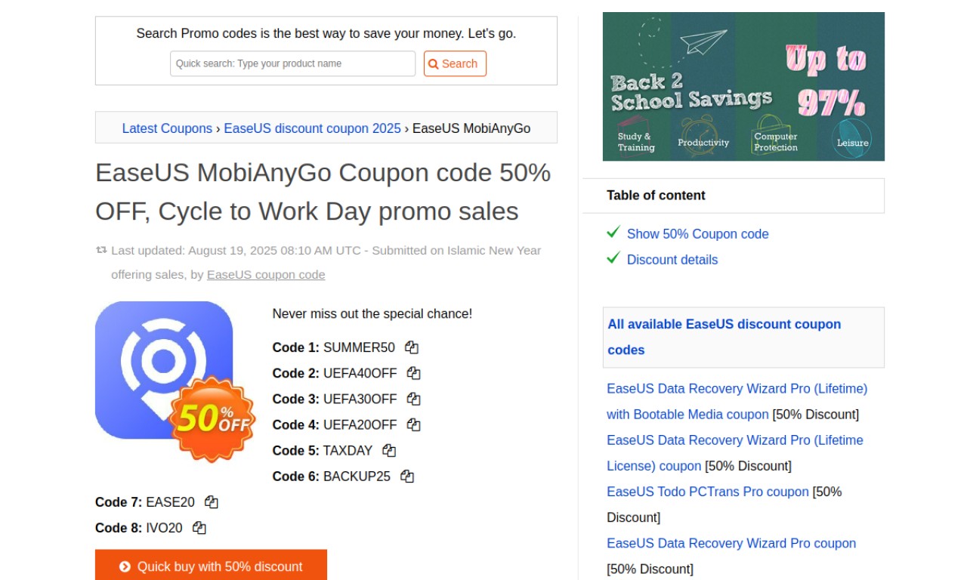
Task: Open EaseUS Todo PCTrans Pro coupon link
Action: tap(708, 492)
